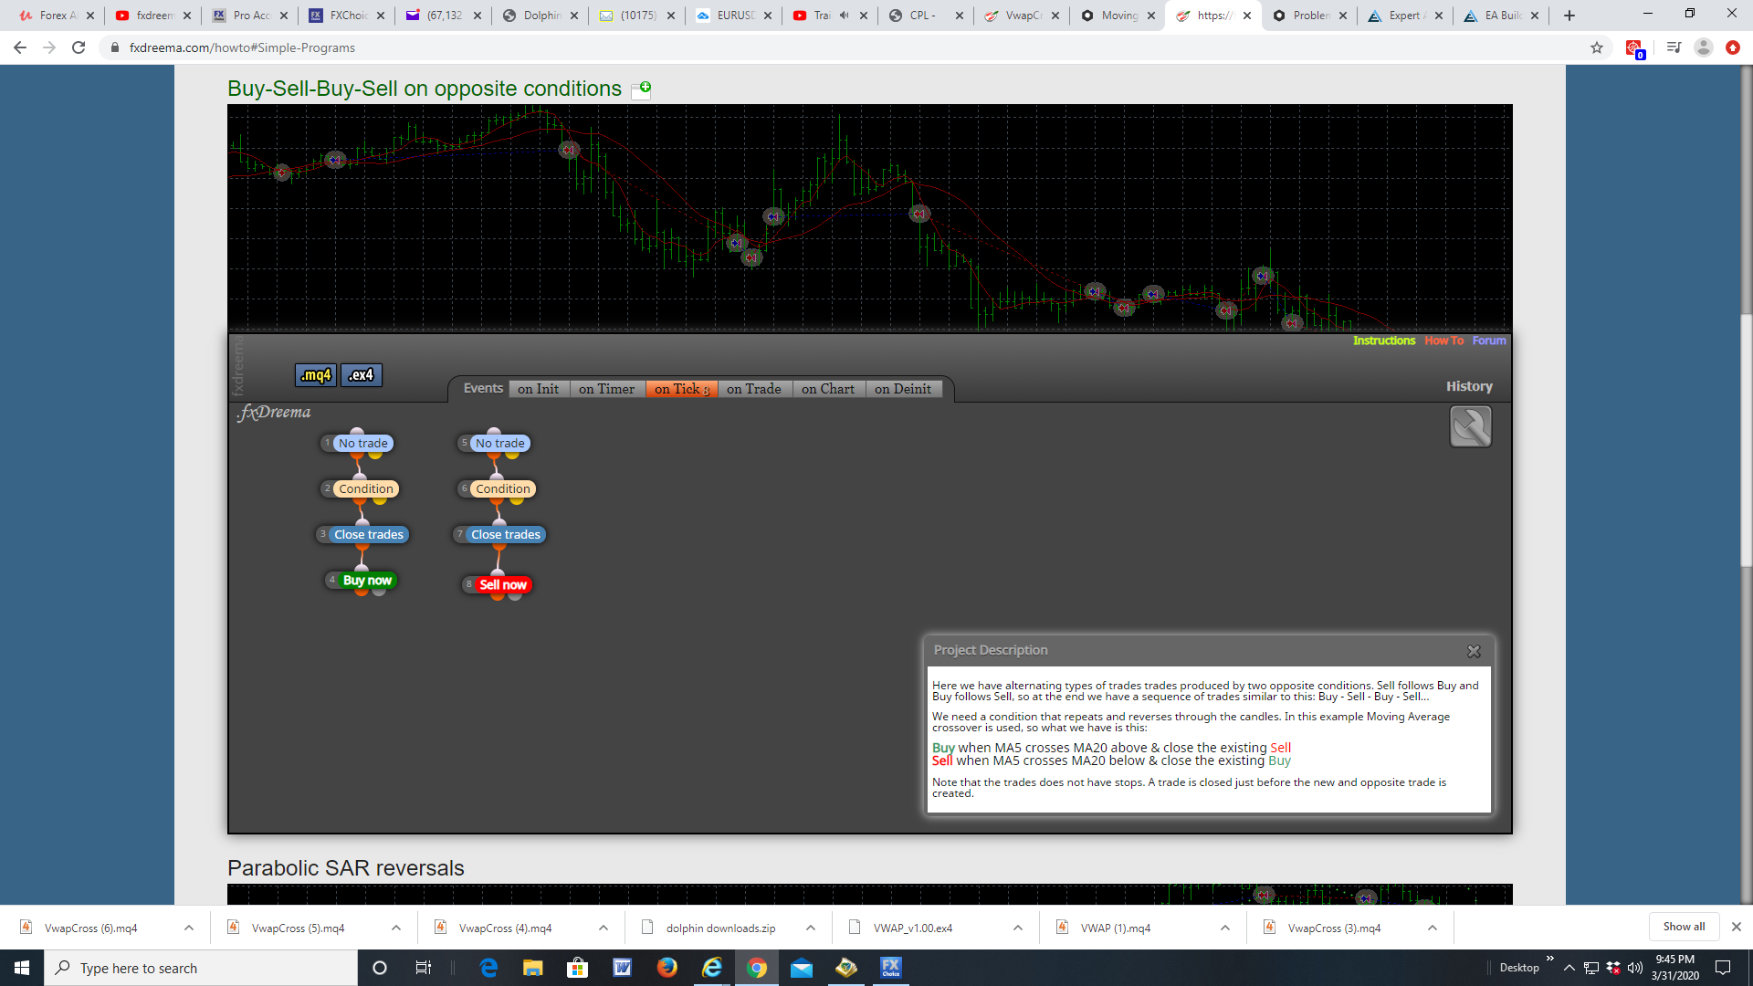
Task: Click the add icon beside the Buy-Sell-Buy-Sell heading
Action: (x=642, y=89)
